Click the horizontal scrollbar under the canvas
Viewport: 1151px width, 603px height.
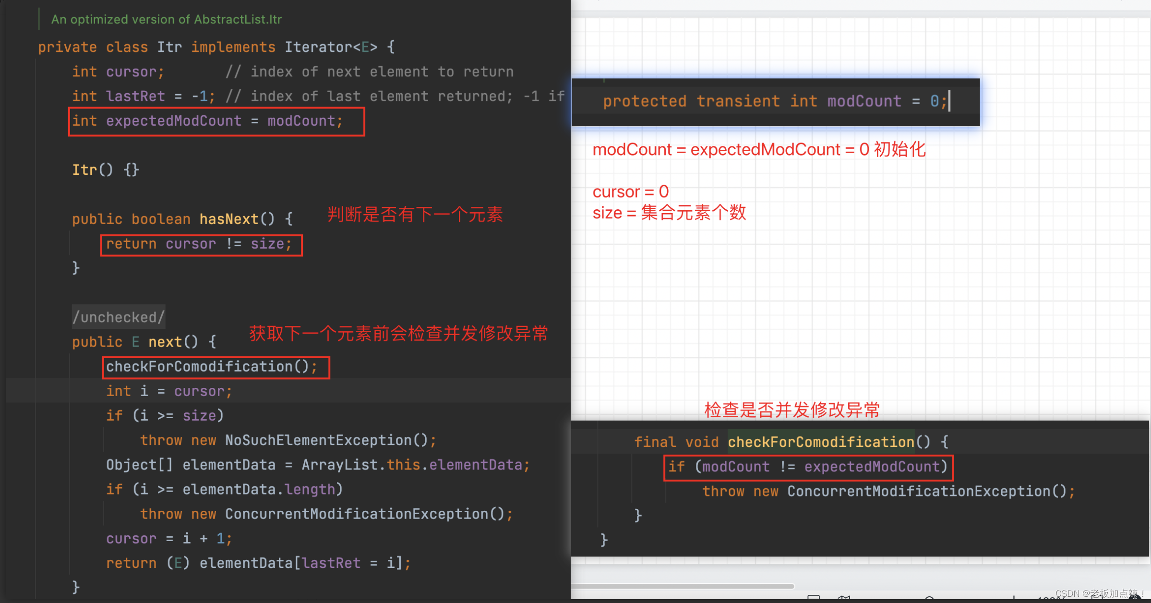(x=683, y=586)
